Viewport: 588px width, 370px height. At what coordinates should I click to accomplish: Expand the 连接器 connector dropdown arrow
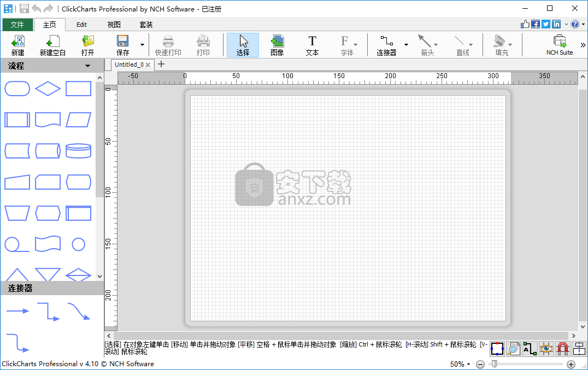coord(406,45)
